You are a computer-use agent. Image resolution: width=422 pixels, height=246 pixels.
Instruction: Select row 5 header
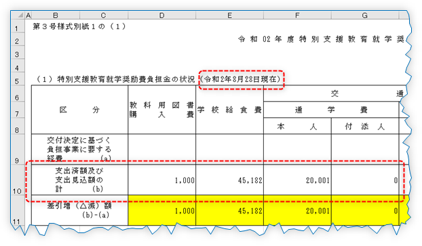(x=18, y=79)
